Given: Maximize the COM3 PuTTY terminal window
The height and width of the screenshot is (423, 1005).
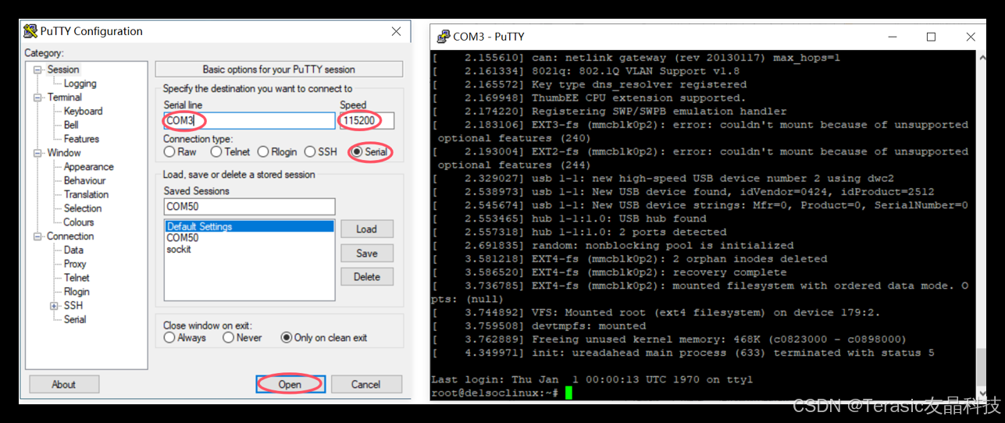Looking at the screenshot, I should pyautogui.click(x=931, y=37).
